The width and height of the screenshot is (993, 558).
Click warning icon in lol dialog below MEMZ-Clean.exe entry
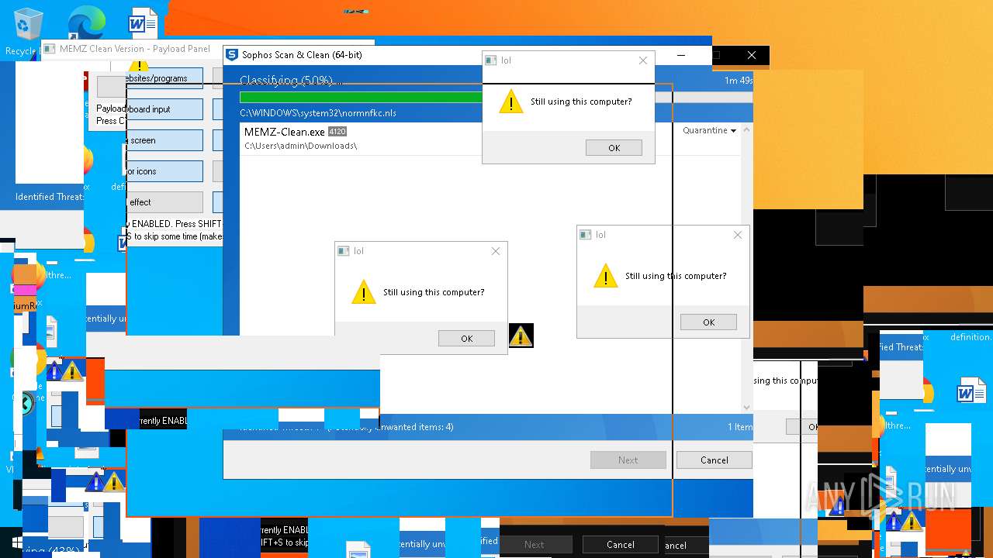click(x=364, y=292)
